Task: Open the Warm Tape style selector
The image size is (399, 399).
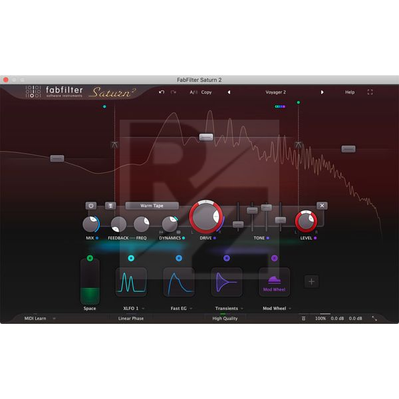Action: pyautogui.click(x=152, y=205)
